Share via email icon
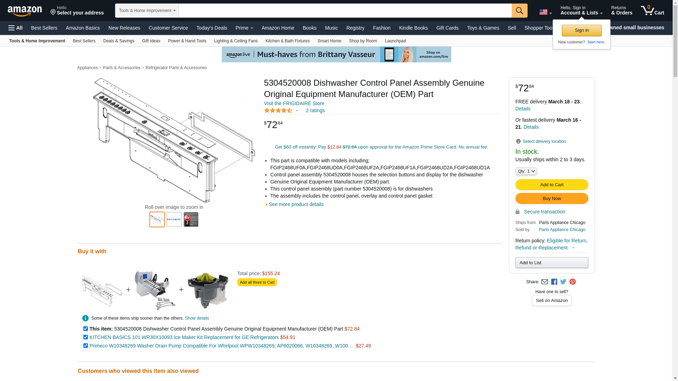Image resolution: width=678 pixels, height=381 pixels. point(545,282)
